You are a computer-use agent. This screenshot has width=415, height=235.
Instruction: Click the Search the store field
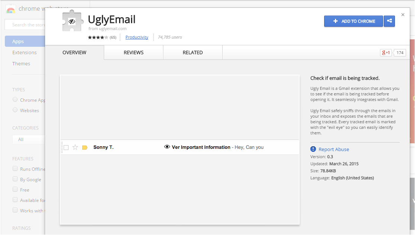click(25, 25)
